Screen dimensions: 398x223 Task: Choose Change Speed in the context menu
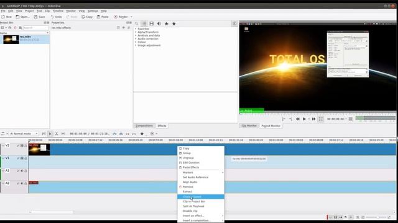[201, 197]
